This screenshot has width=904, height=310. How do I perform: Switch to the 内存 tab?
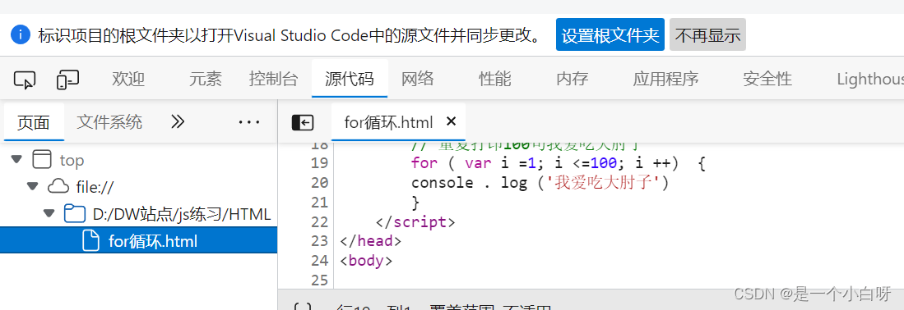tap(572, 79)
